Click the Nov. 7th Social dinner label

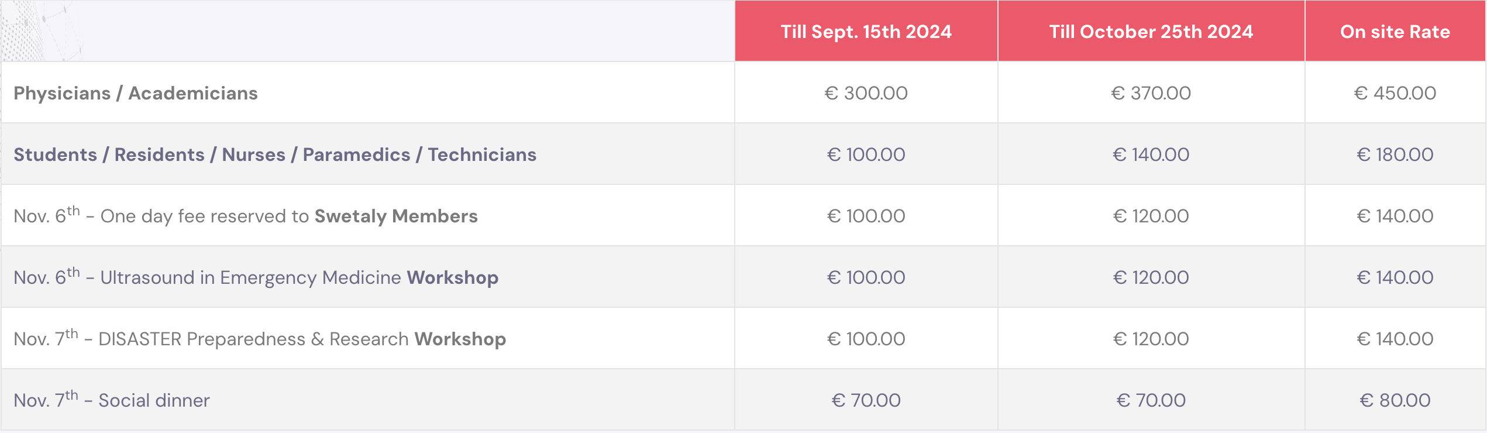[112, 400]
